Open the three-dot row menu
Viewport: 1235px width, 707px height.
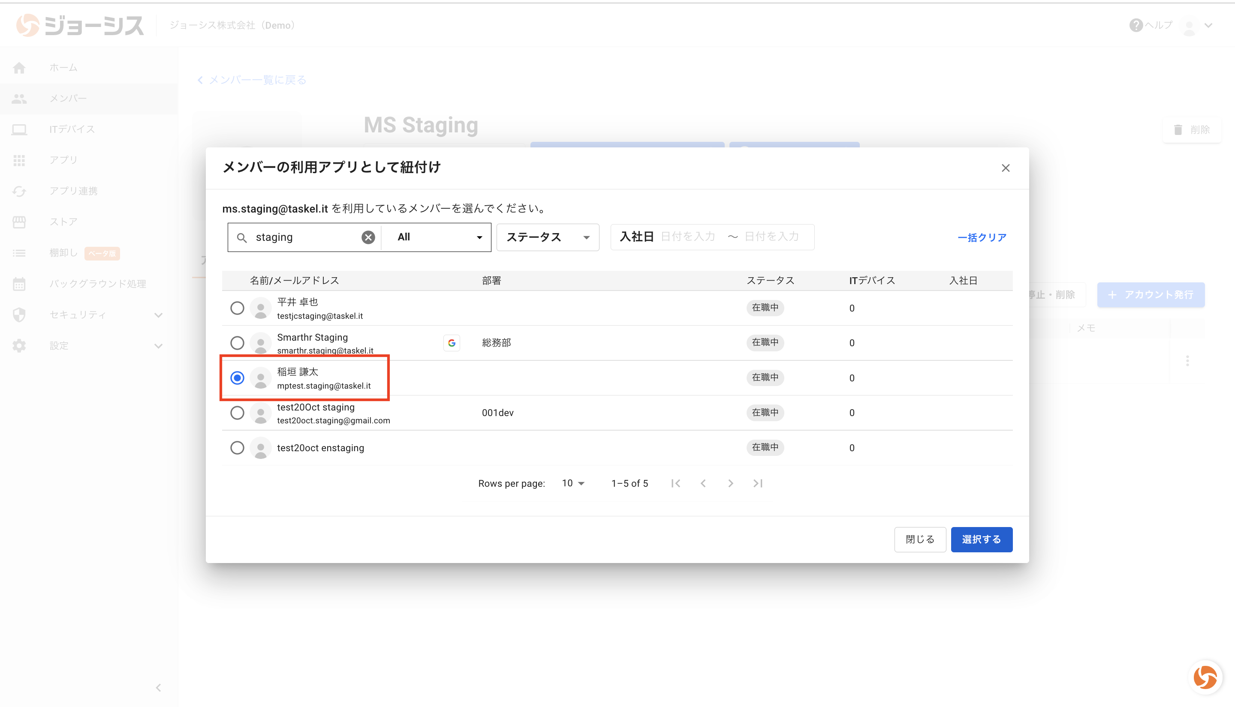[x=1187, y=361]
